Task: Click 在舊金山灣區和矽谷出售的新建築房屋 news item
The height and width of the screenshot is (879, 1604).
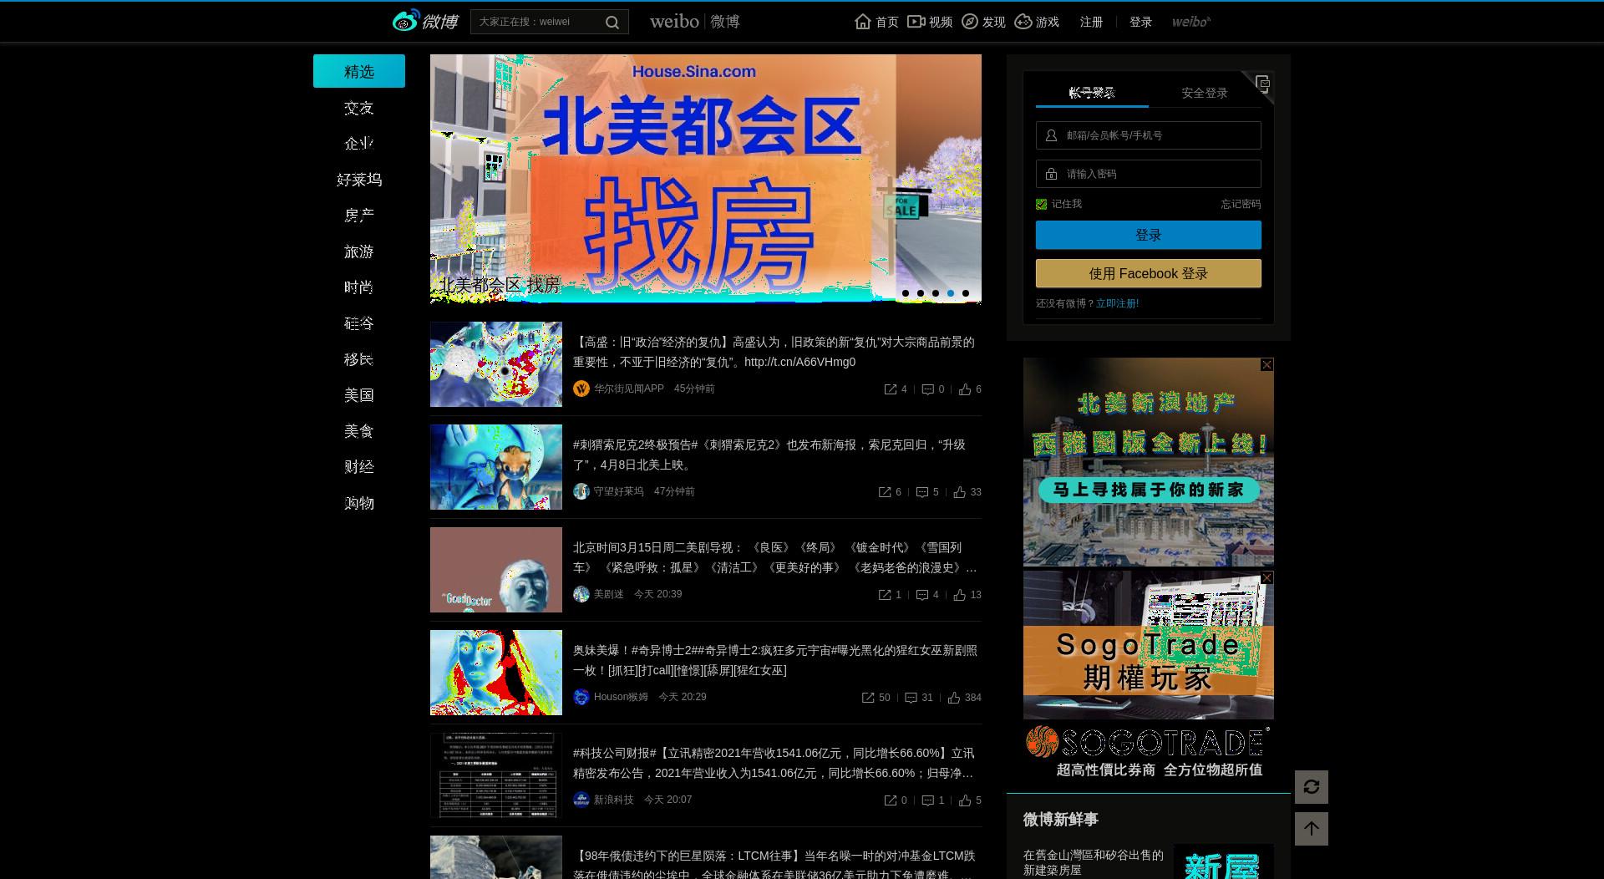Action: pos(1094,862)
